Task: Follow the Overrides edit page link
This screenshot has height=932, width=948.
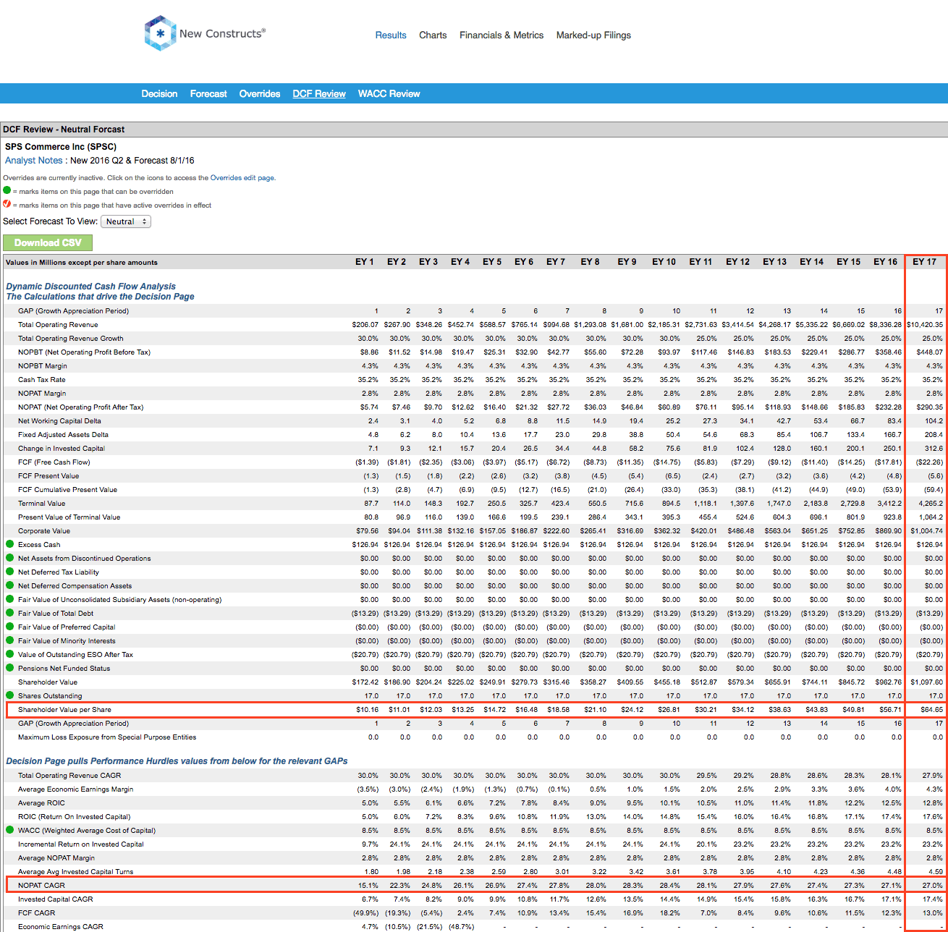Action: (242, 178)
